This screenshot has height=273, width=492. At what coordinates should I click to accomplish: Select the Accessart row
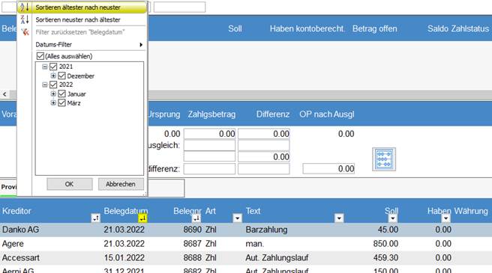pos(246,257)
